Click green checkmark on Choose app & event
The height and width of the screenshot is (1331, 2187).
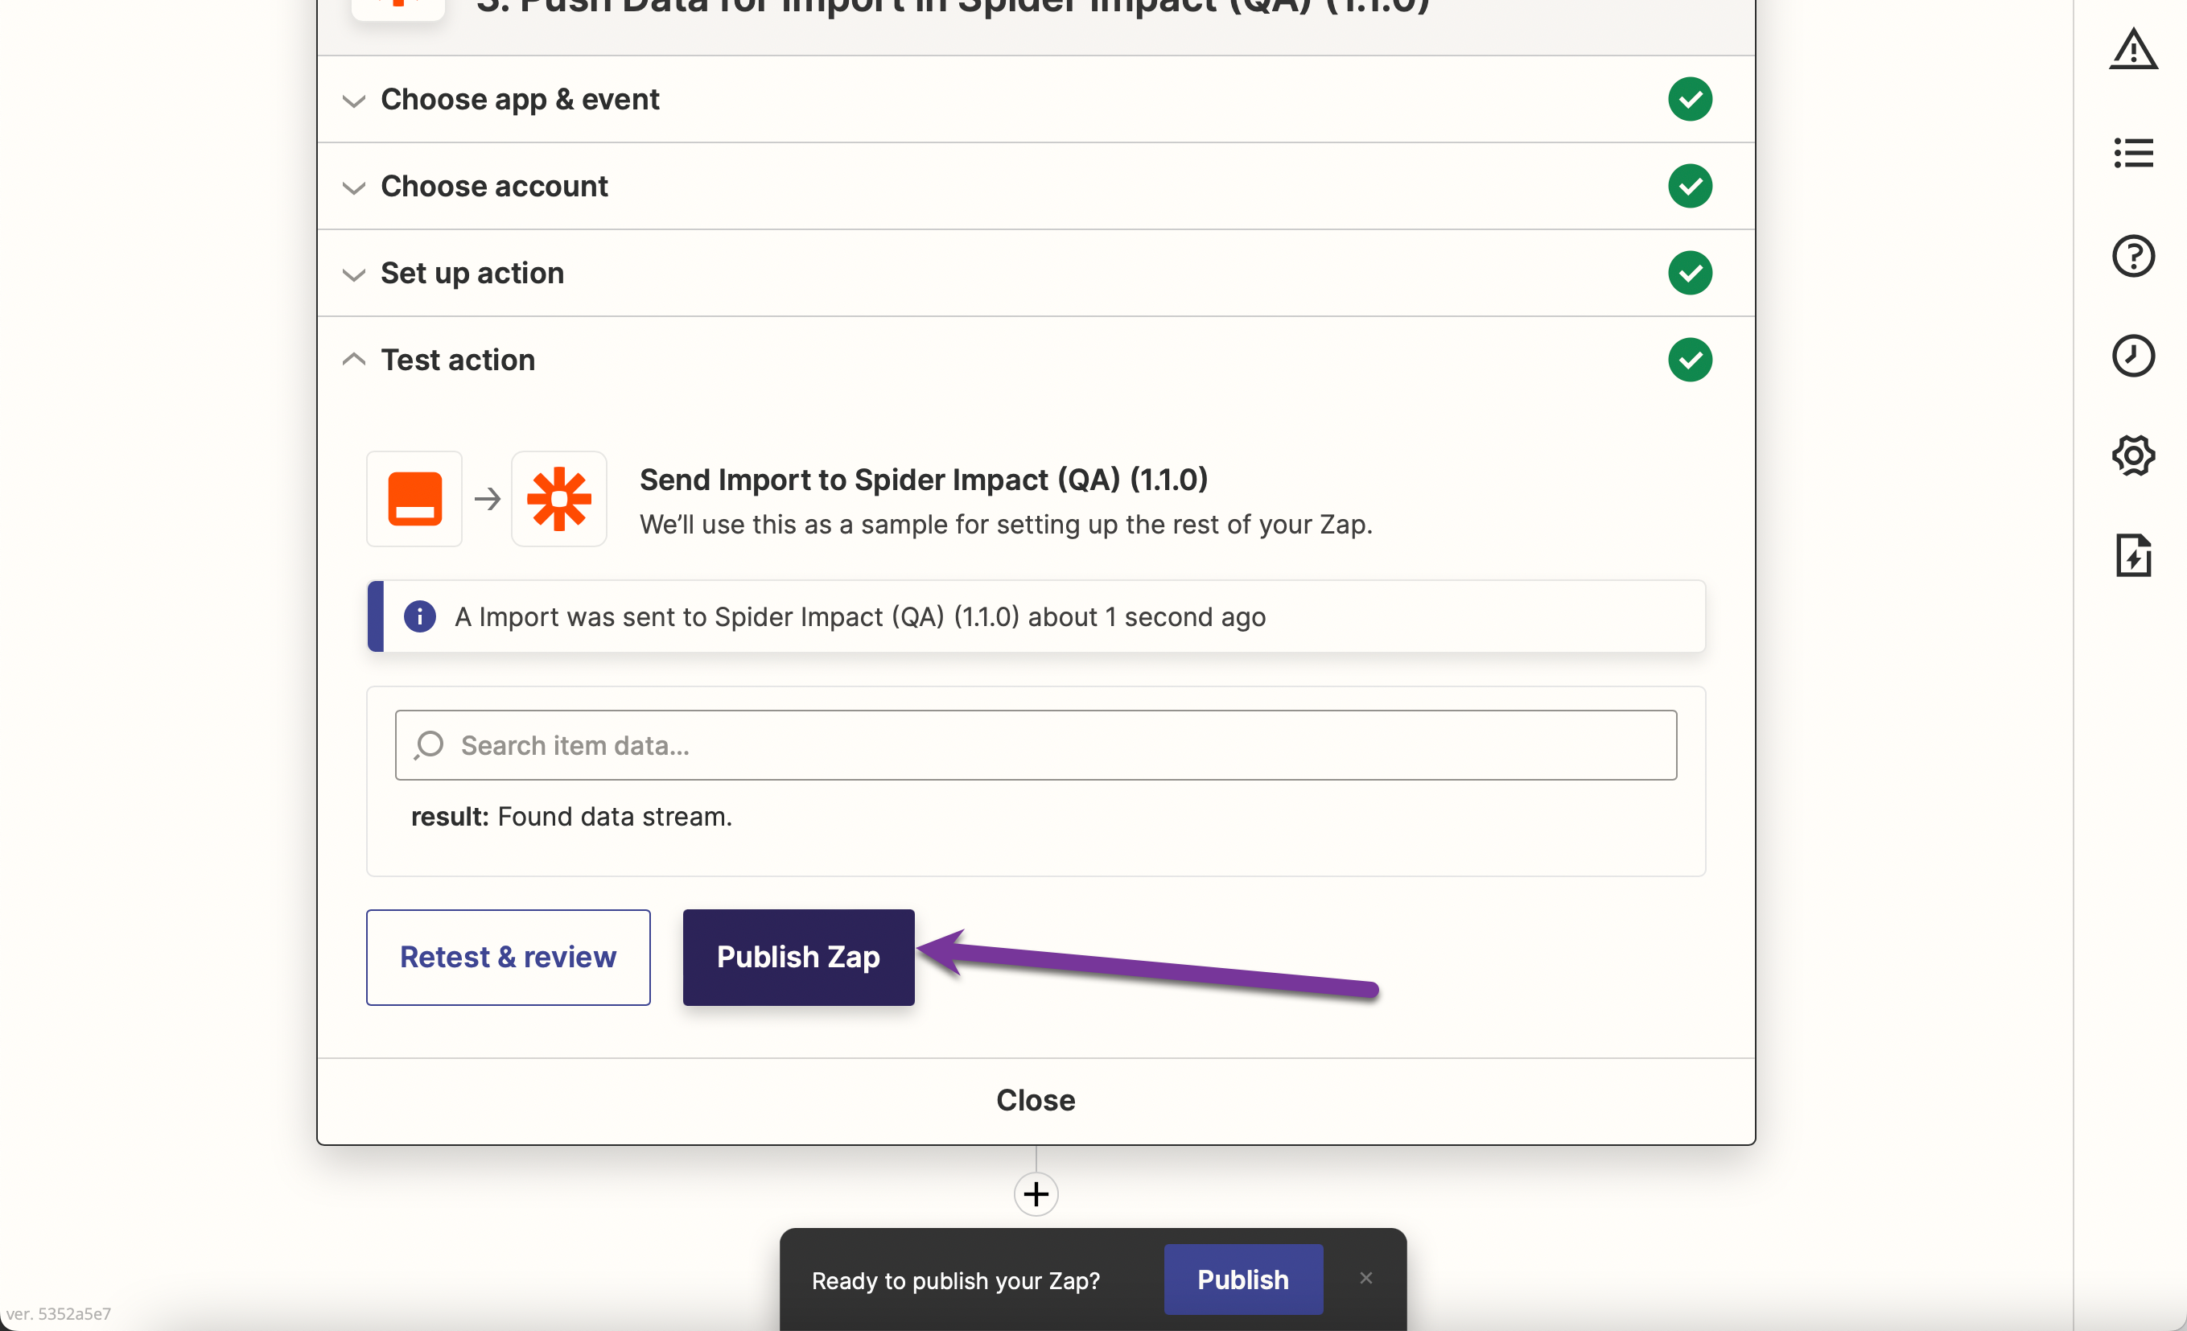(x=1690, y=98)
